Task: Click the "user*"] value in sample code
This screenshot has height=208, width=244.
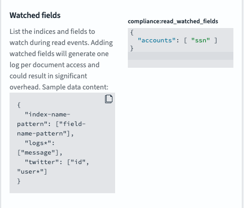Action: [x=32, y=171]
